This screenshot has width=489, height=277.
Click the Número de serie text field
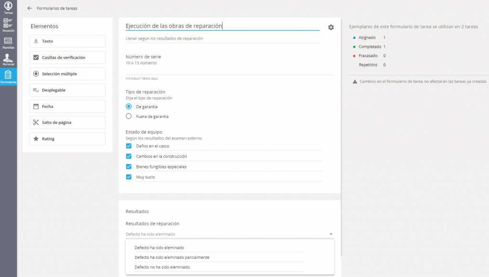tap(229, 71)
